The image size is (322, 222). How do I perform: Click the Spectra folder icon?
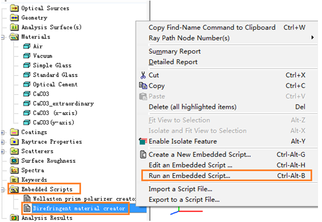pos(14,170)
